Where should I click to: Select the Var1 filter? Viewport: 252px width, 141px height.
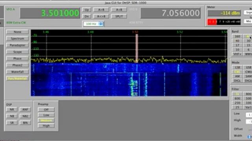click(x=248, y=107)
